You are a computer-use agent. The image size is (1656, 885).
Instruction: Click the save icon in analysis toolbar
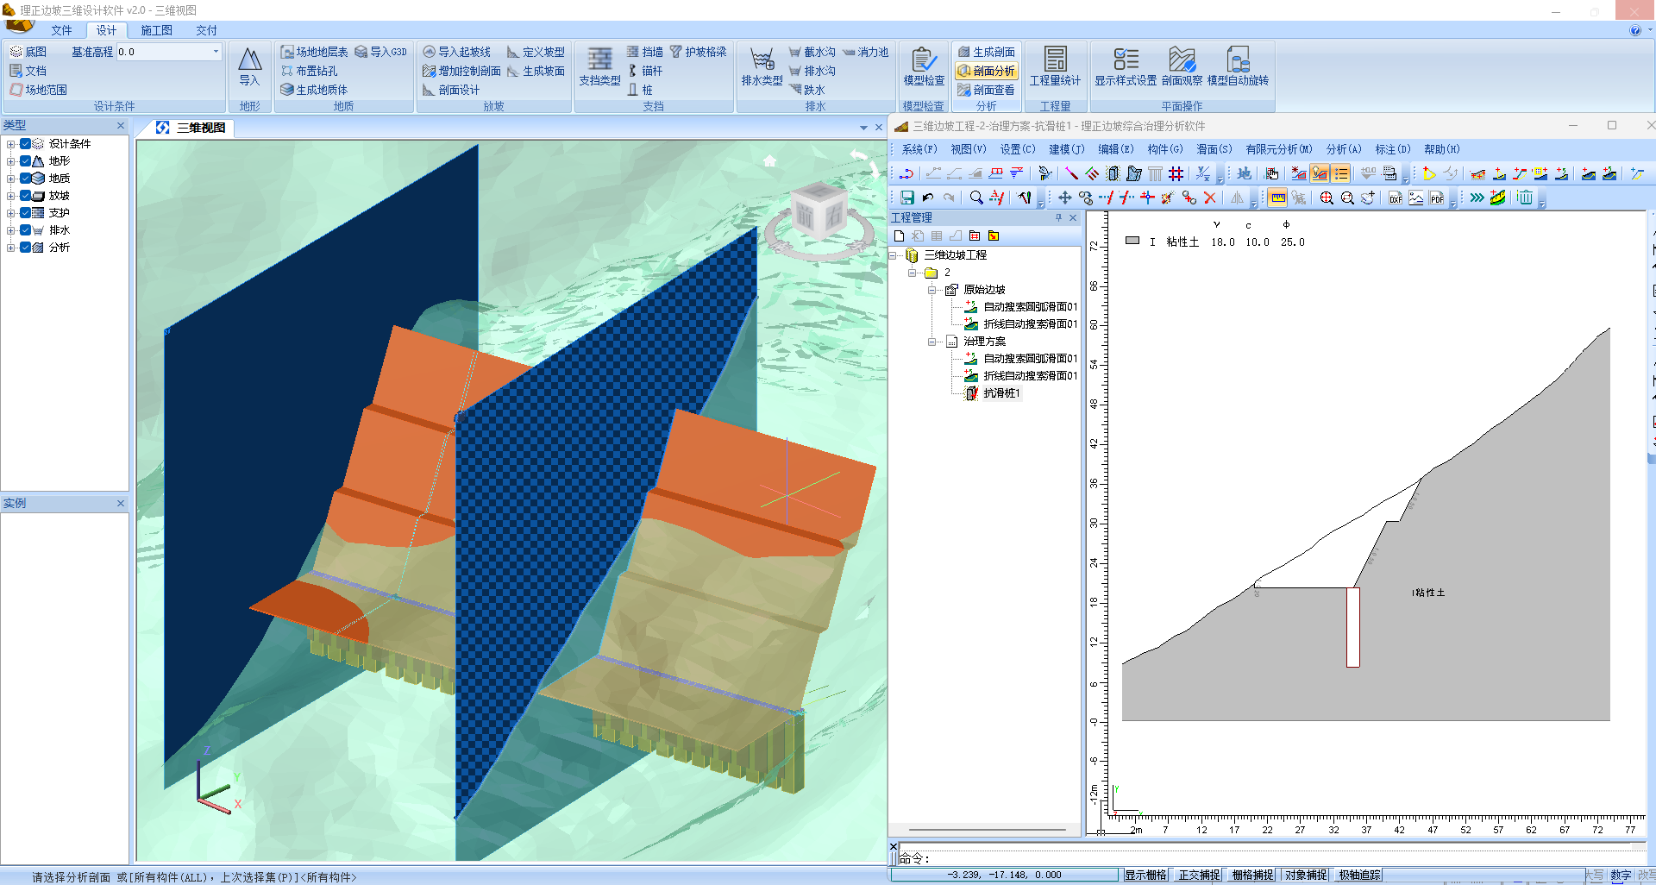906,198
